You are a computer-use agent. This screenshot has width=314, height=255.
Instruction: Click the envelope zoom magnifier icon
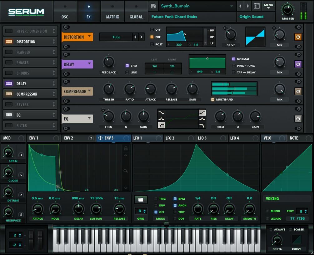coord(126,171)
